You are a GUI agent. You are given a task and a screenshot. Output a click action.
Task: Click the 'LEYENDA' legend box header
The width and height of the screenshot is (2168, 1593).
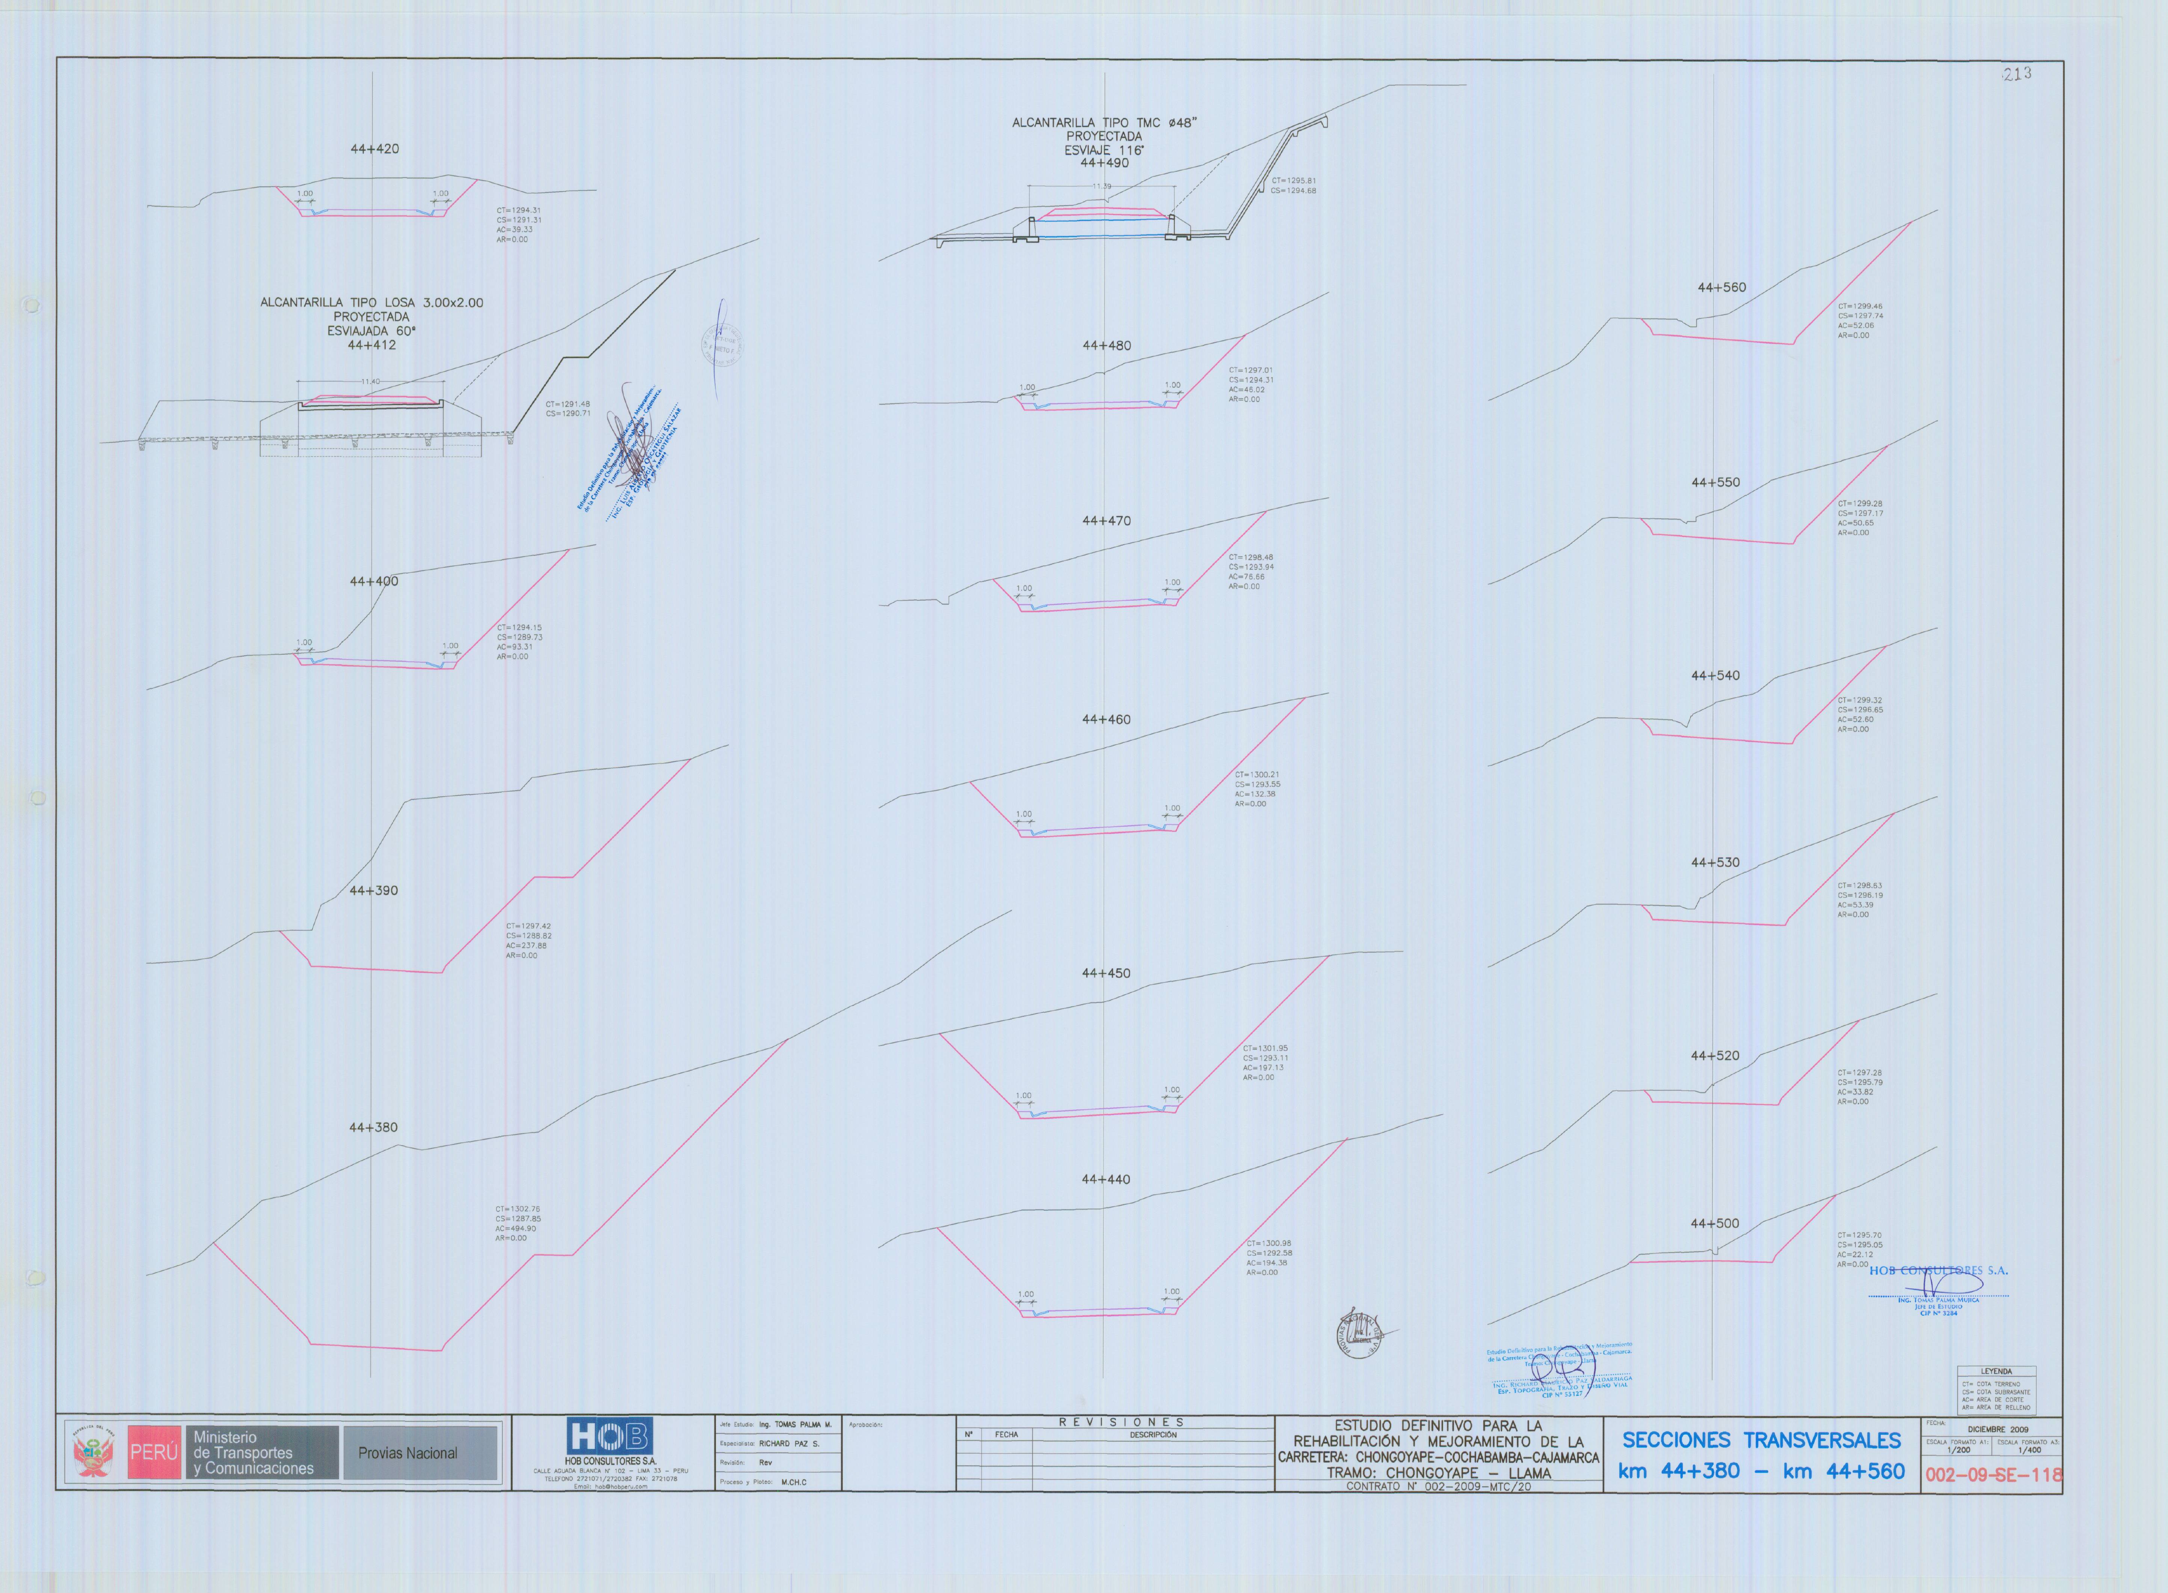[1996, 1371]
